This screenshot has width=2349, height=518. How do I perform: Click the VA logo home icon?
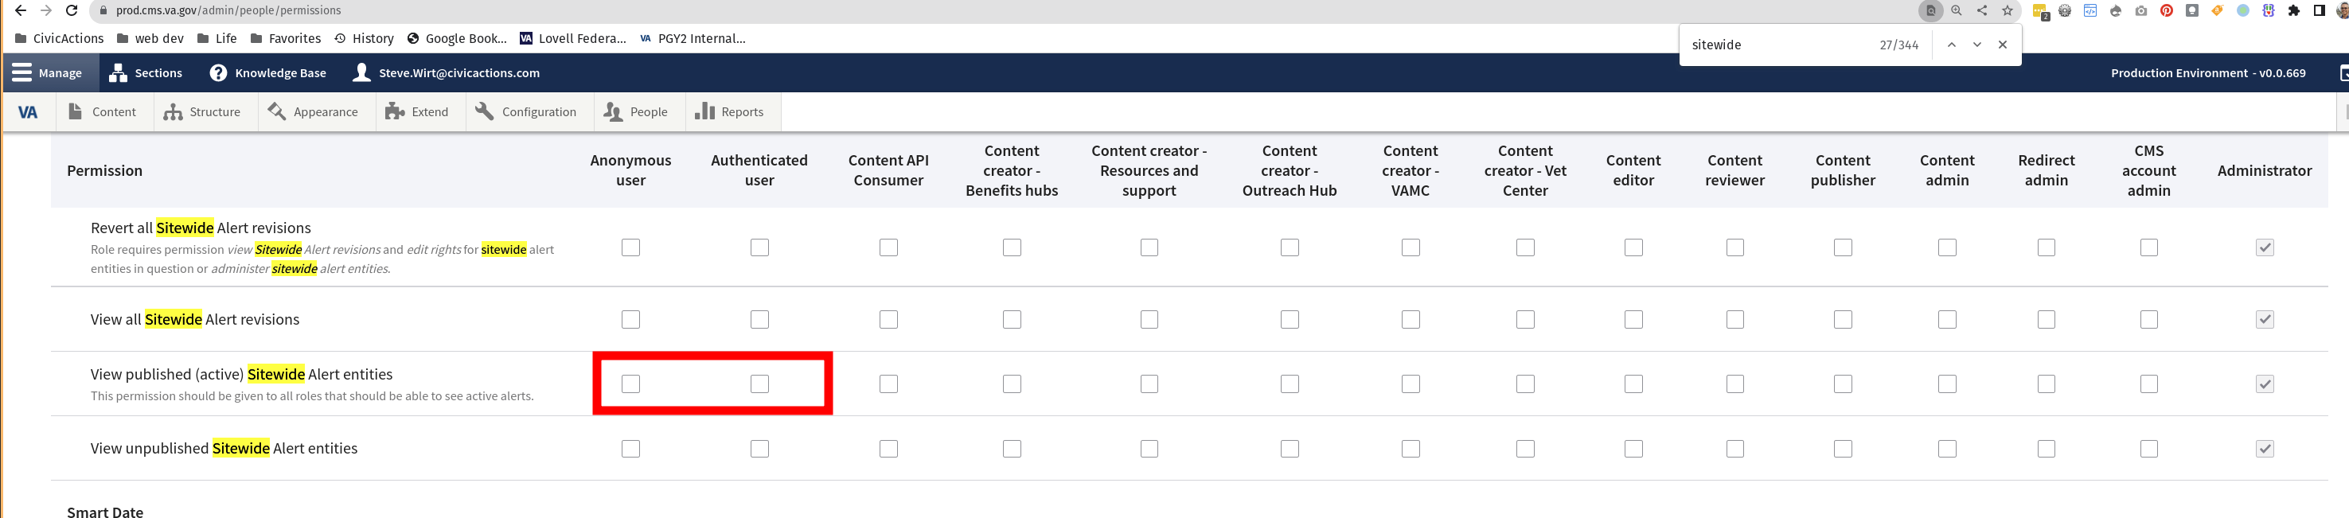coord(29,112)
